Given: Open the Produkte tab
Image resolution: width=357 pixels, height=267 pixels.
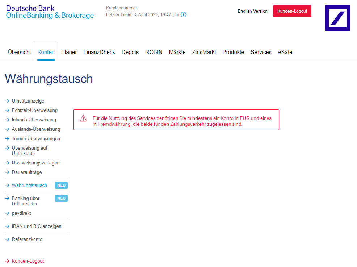Looking at the screenshot, I should [x=234, y=52].
